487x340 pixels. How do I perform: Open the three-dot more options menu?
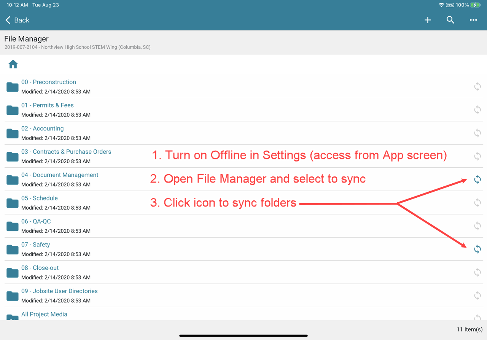pos(473,20)
